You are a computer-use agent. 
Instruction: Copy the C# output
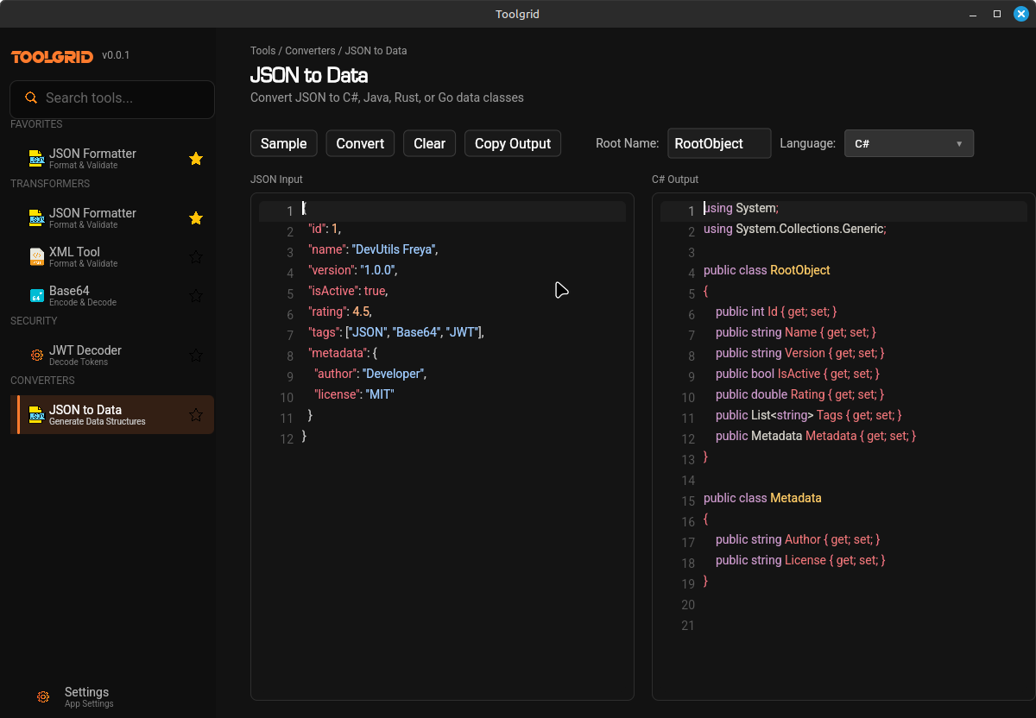click(512, 143)
